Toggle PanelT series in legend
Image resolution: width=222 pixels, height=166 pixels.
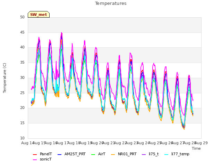42,154
